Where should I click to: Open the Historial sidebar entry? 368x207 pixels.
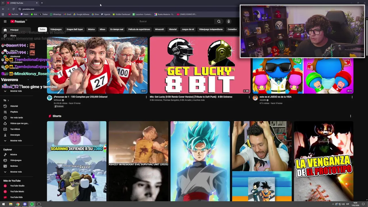click(14, 106)
